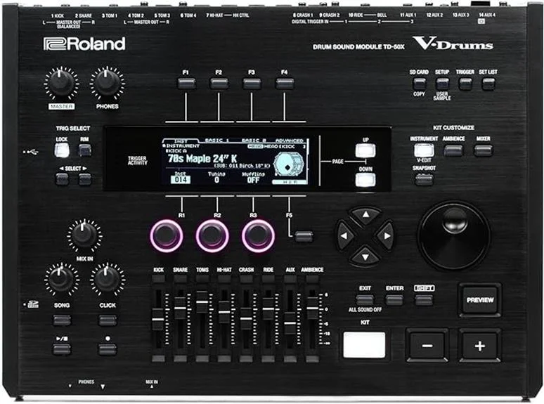Increase value with plus button

(x=480, y=346)
